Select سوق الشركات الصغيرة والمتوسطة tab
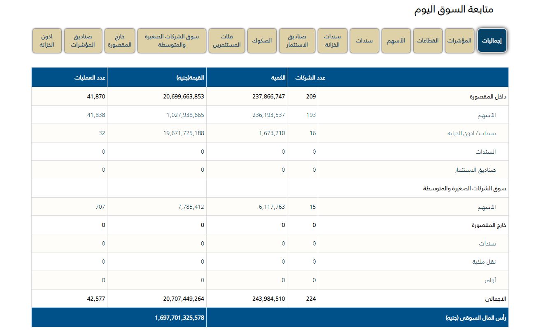 172,41
